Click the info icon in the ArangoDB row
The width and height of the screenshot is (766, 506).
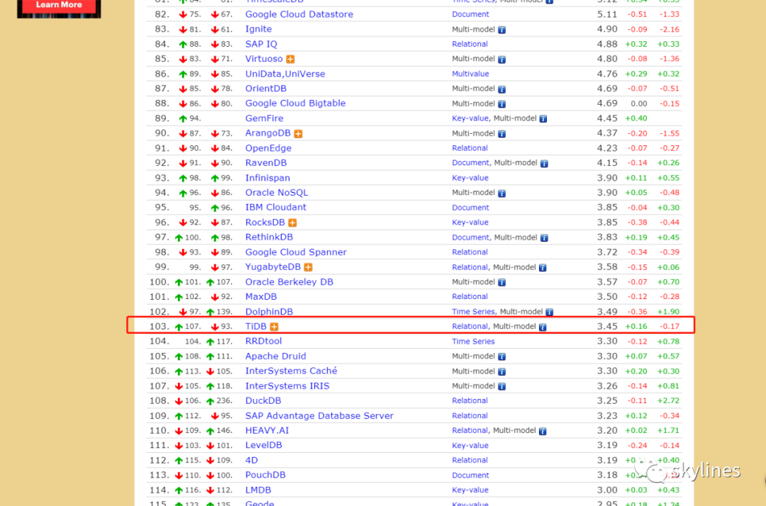(x=501, y=134)
